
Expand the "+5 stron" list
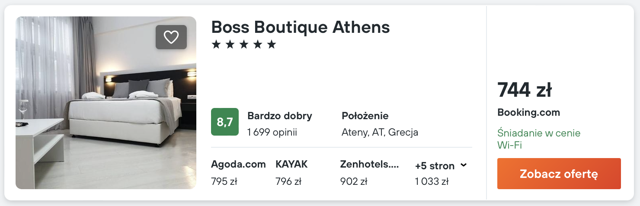(435, 166)
